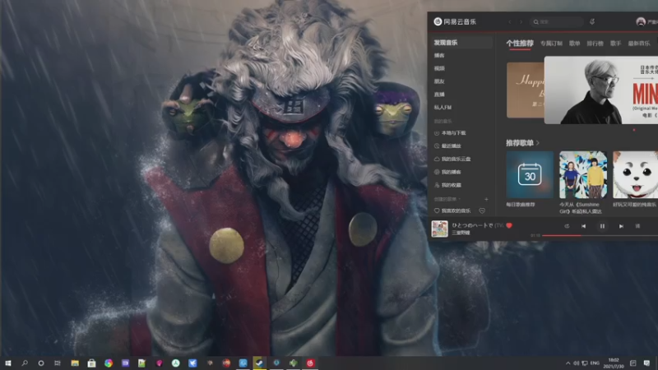
Task: Skip to the next track
Action: pos(621,226)
